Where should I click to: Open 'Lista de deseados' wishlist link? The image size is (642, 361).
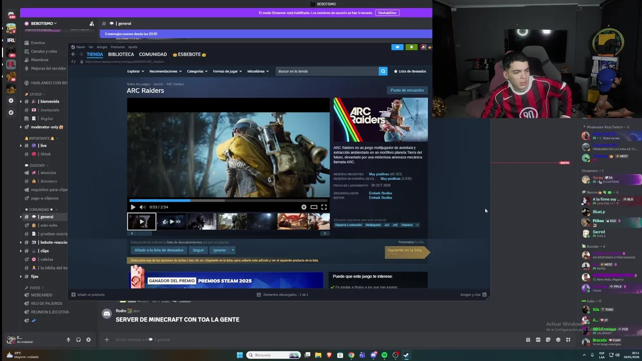pos(410,71)
